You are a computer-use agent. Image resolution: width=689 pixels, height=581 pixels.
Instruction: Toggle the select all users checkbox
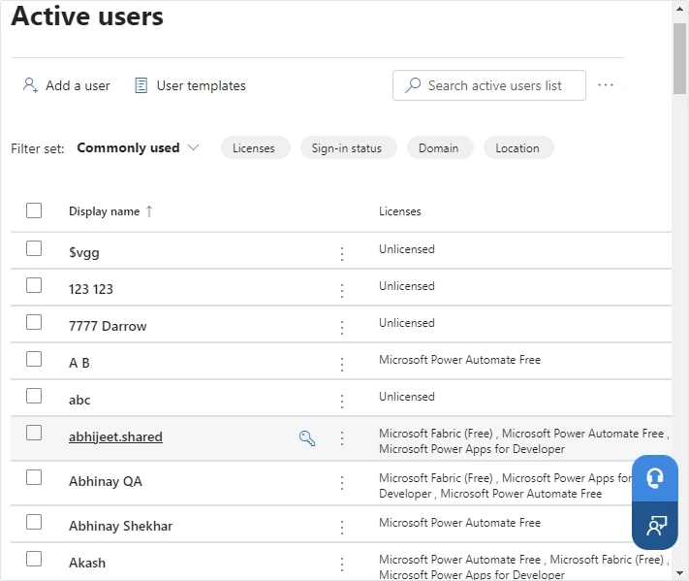(34, 210)
